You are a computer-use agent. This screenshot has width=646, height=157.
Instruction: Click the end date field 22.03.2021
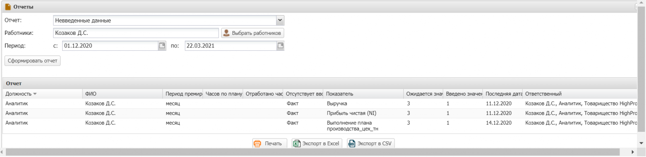coord(230,46)
